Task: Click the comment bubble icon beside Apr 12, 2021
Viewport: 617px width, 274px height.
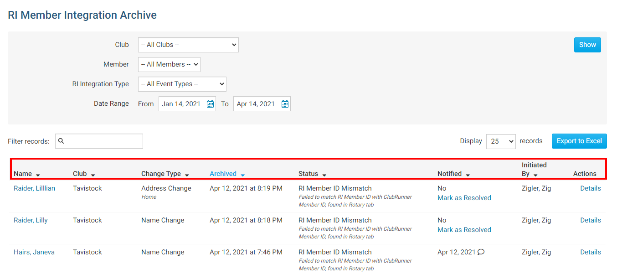Action: click(x=481, y=252)
